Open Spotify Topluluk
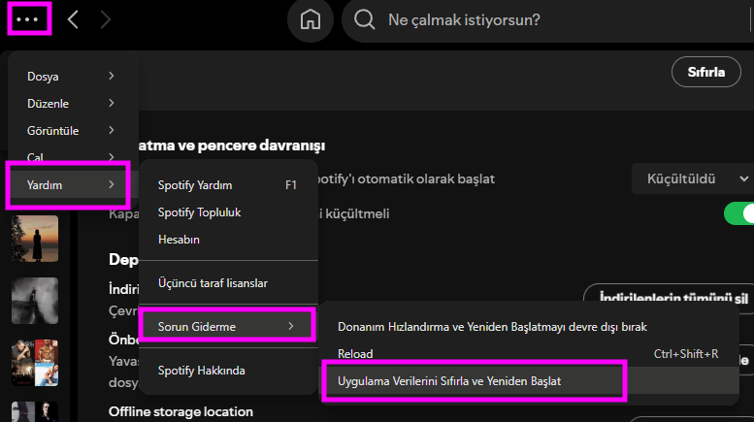754x422 pixels. pyautogui.click(x=228, y=212)
